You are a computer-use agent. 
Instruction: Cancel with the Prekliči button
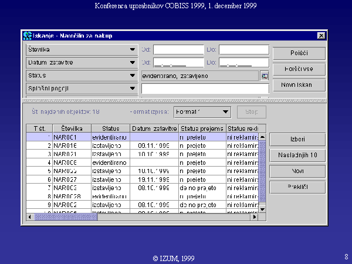pyautogui.click(x=297, y=187)
